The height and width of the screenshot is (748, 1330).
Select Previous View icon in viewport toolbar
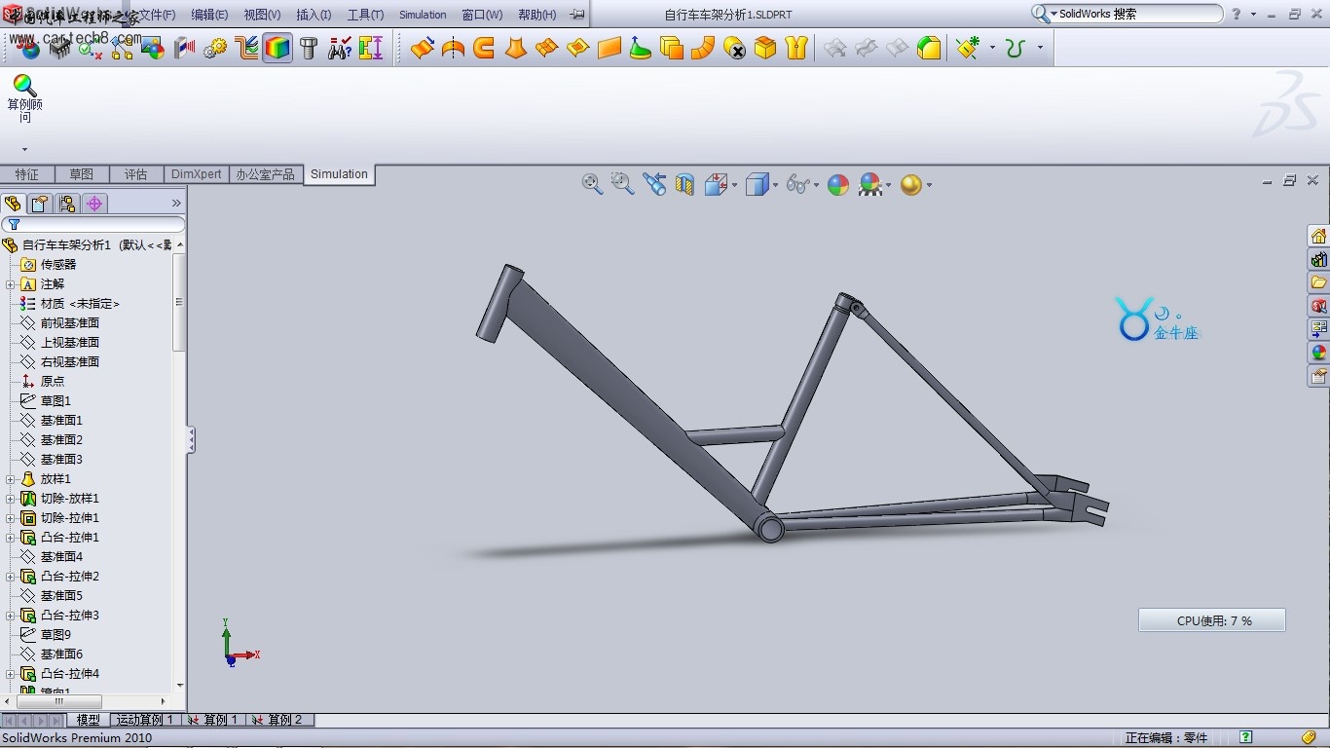click(x=654, y=184)
